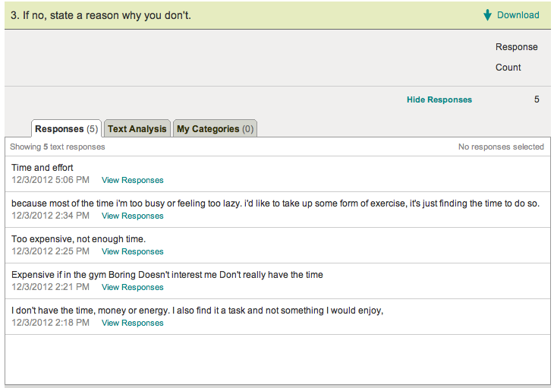Click the Response Count column header
The height and width of the screenshot is (388, 554).
click(x=516, y=57)
